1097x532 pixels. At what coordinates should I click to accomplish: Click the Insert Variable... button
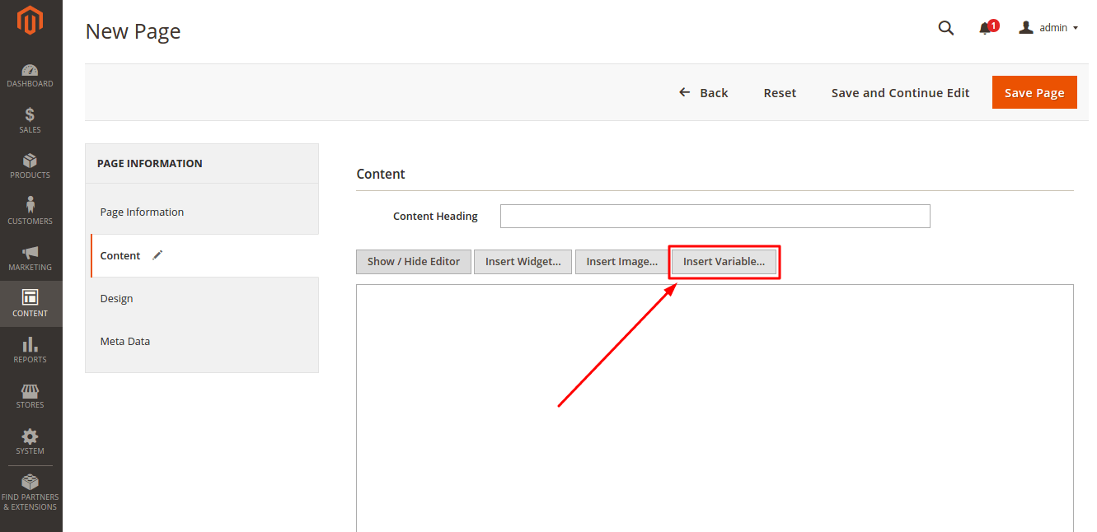tap(724, 262)
